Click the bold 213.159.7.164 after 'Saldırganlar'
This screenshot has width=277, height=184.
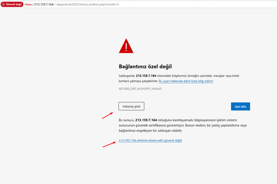click(146, 76)
